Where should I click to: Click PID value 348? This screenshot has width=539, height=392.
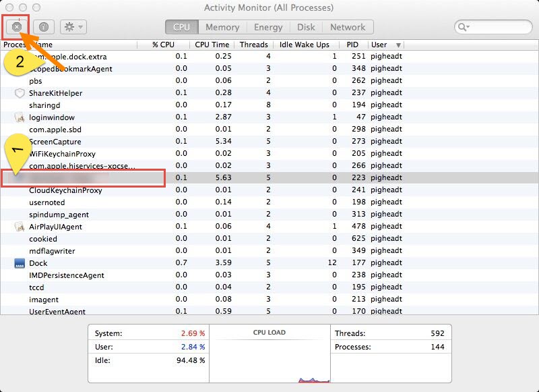pyautogui.click(x=358, y=68)
